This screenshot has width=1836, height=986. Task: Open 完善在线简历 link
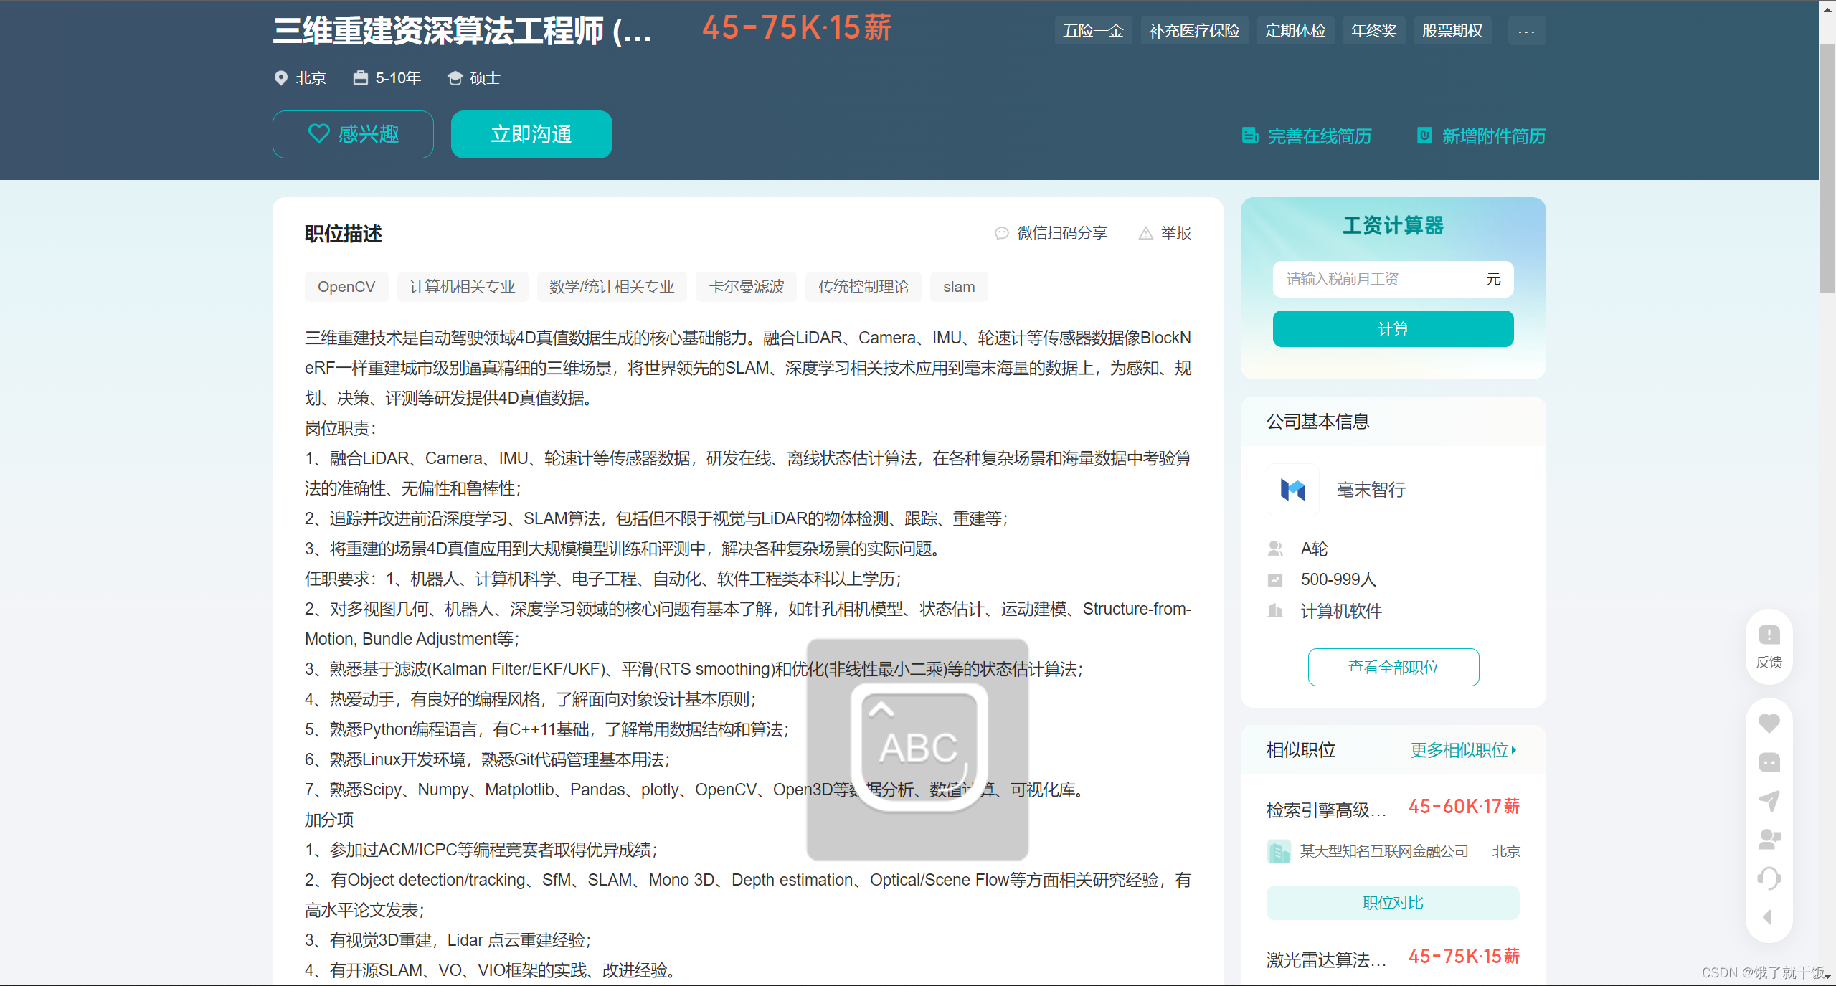coord(1319,136)
